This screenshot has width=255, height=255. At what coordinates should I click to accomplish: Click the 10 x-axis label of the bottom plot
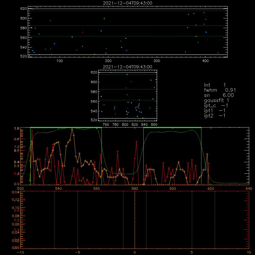coord(249,252)
